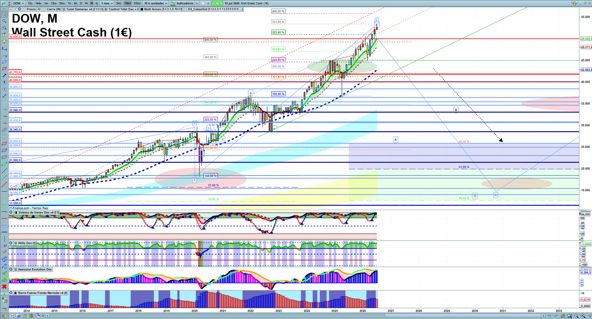The height and width of the screenshot is (319, 592).
Task: Click the red plus icon in indicator bar
Action: (11, 9)
